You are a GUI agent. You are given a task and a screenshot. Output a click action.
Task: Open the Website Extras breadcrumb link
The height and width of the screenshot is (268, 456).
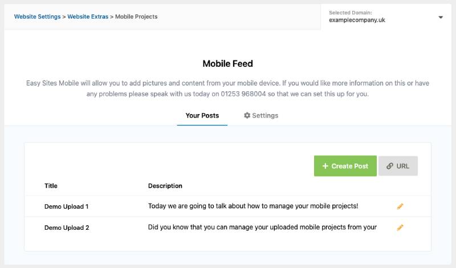(x=88, y=17)
